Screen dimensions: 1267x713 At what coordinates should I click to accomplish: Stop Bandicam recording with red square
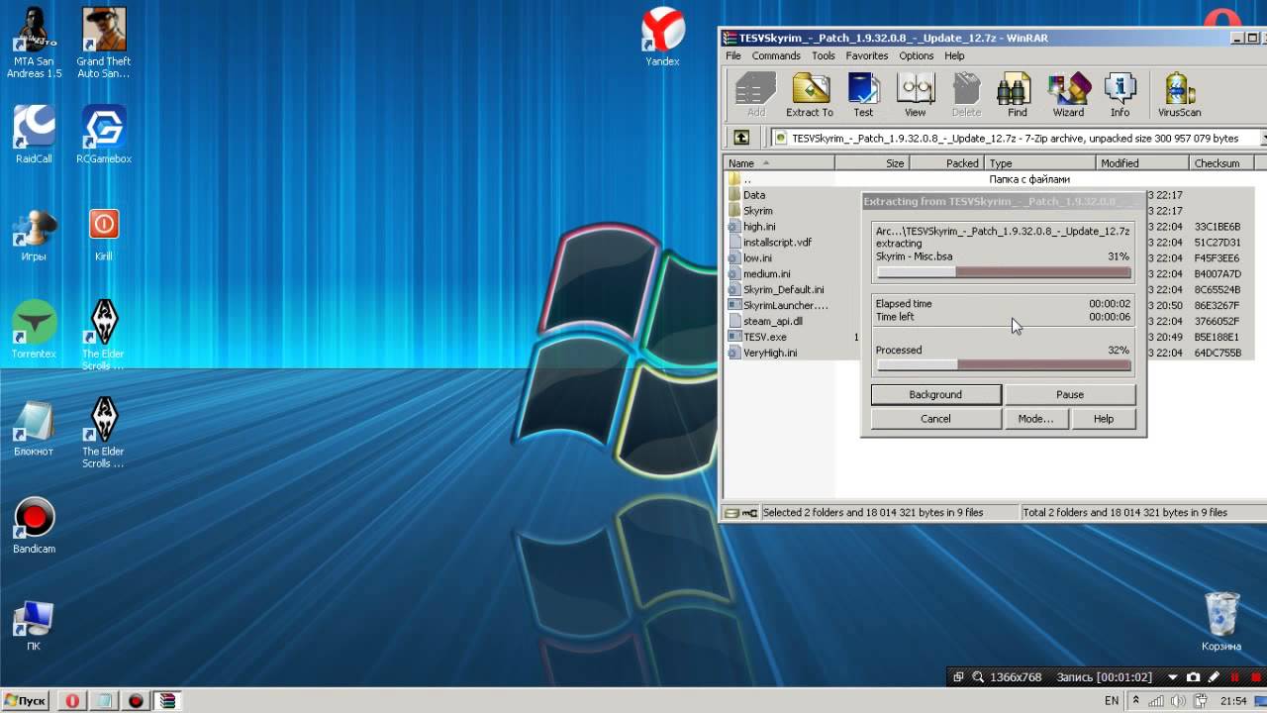click(1255, 677)
